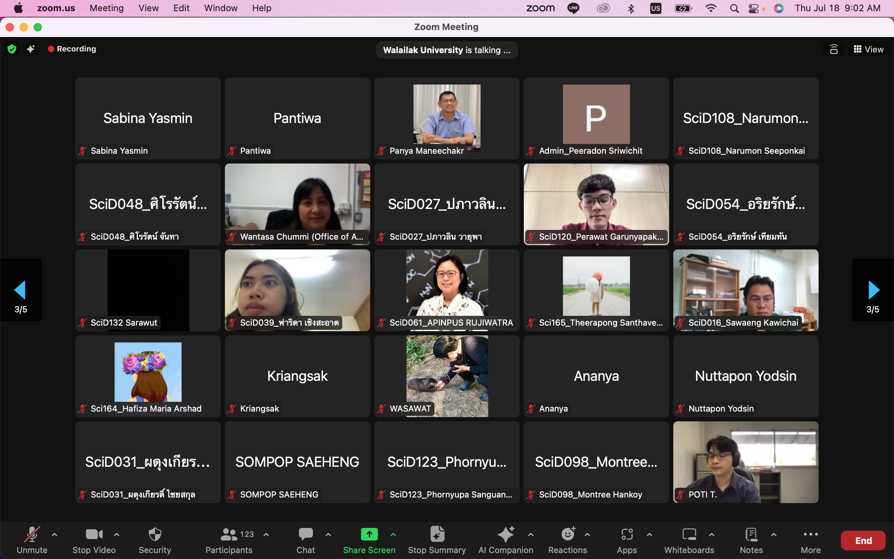Image resolution: width=894 pixels, height=559 pixels.
Task: Unmute the microphone
Action: pyautogui.click(x=32, y=535)
